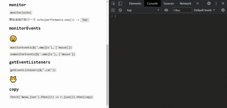Image resolution: width=227 pixels, height=108 pixels.
Task: Click the Start button for monitor
Action: (85, 20)
